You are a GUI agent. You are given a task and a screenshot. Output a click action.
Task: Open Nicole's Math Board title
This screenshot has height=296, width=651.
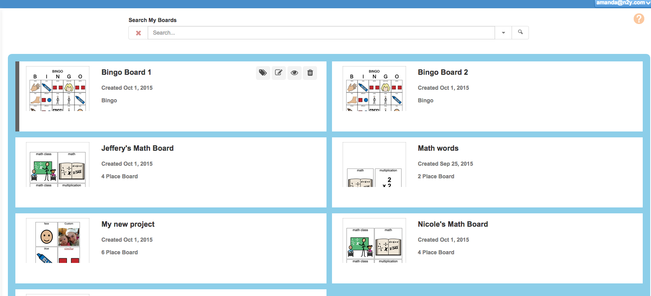(x=453, y=224)
